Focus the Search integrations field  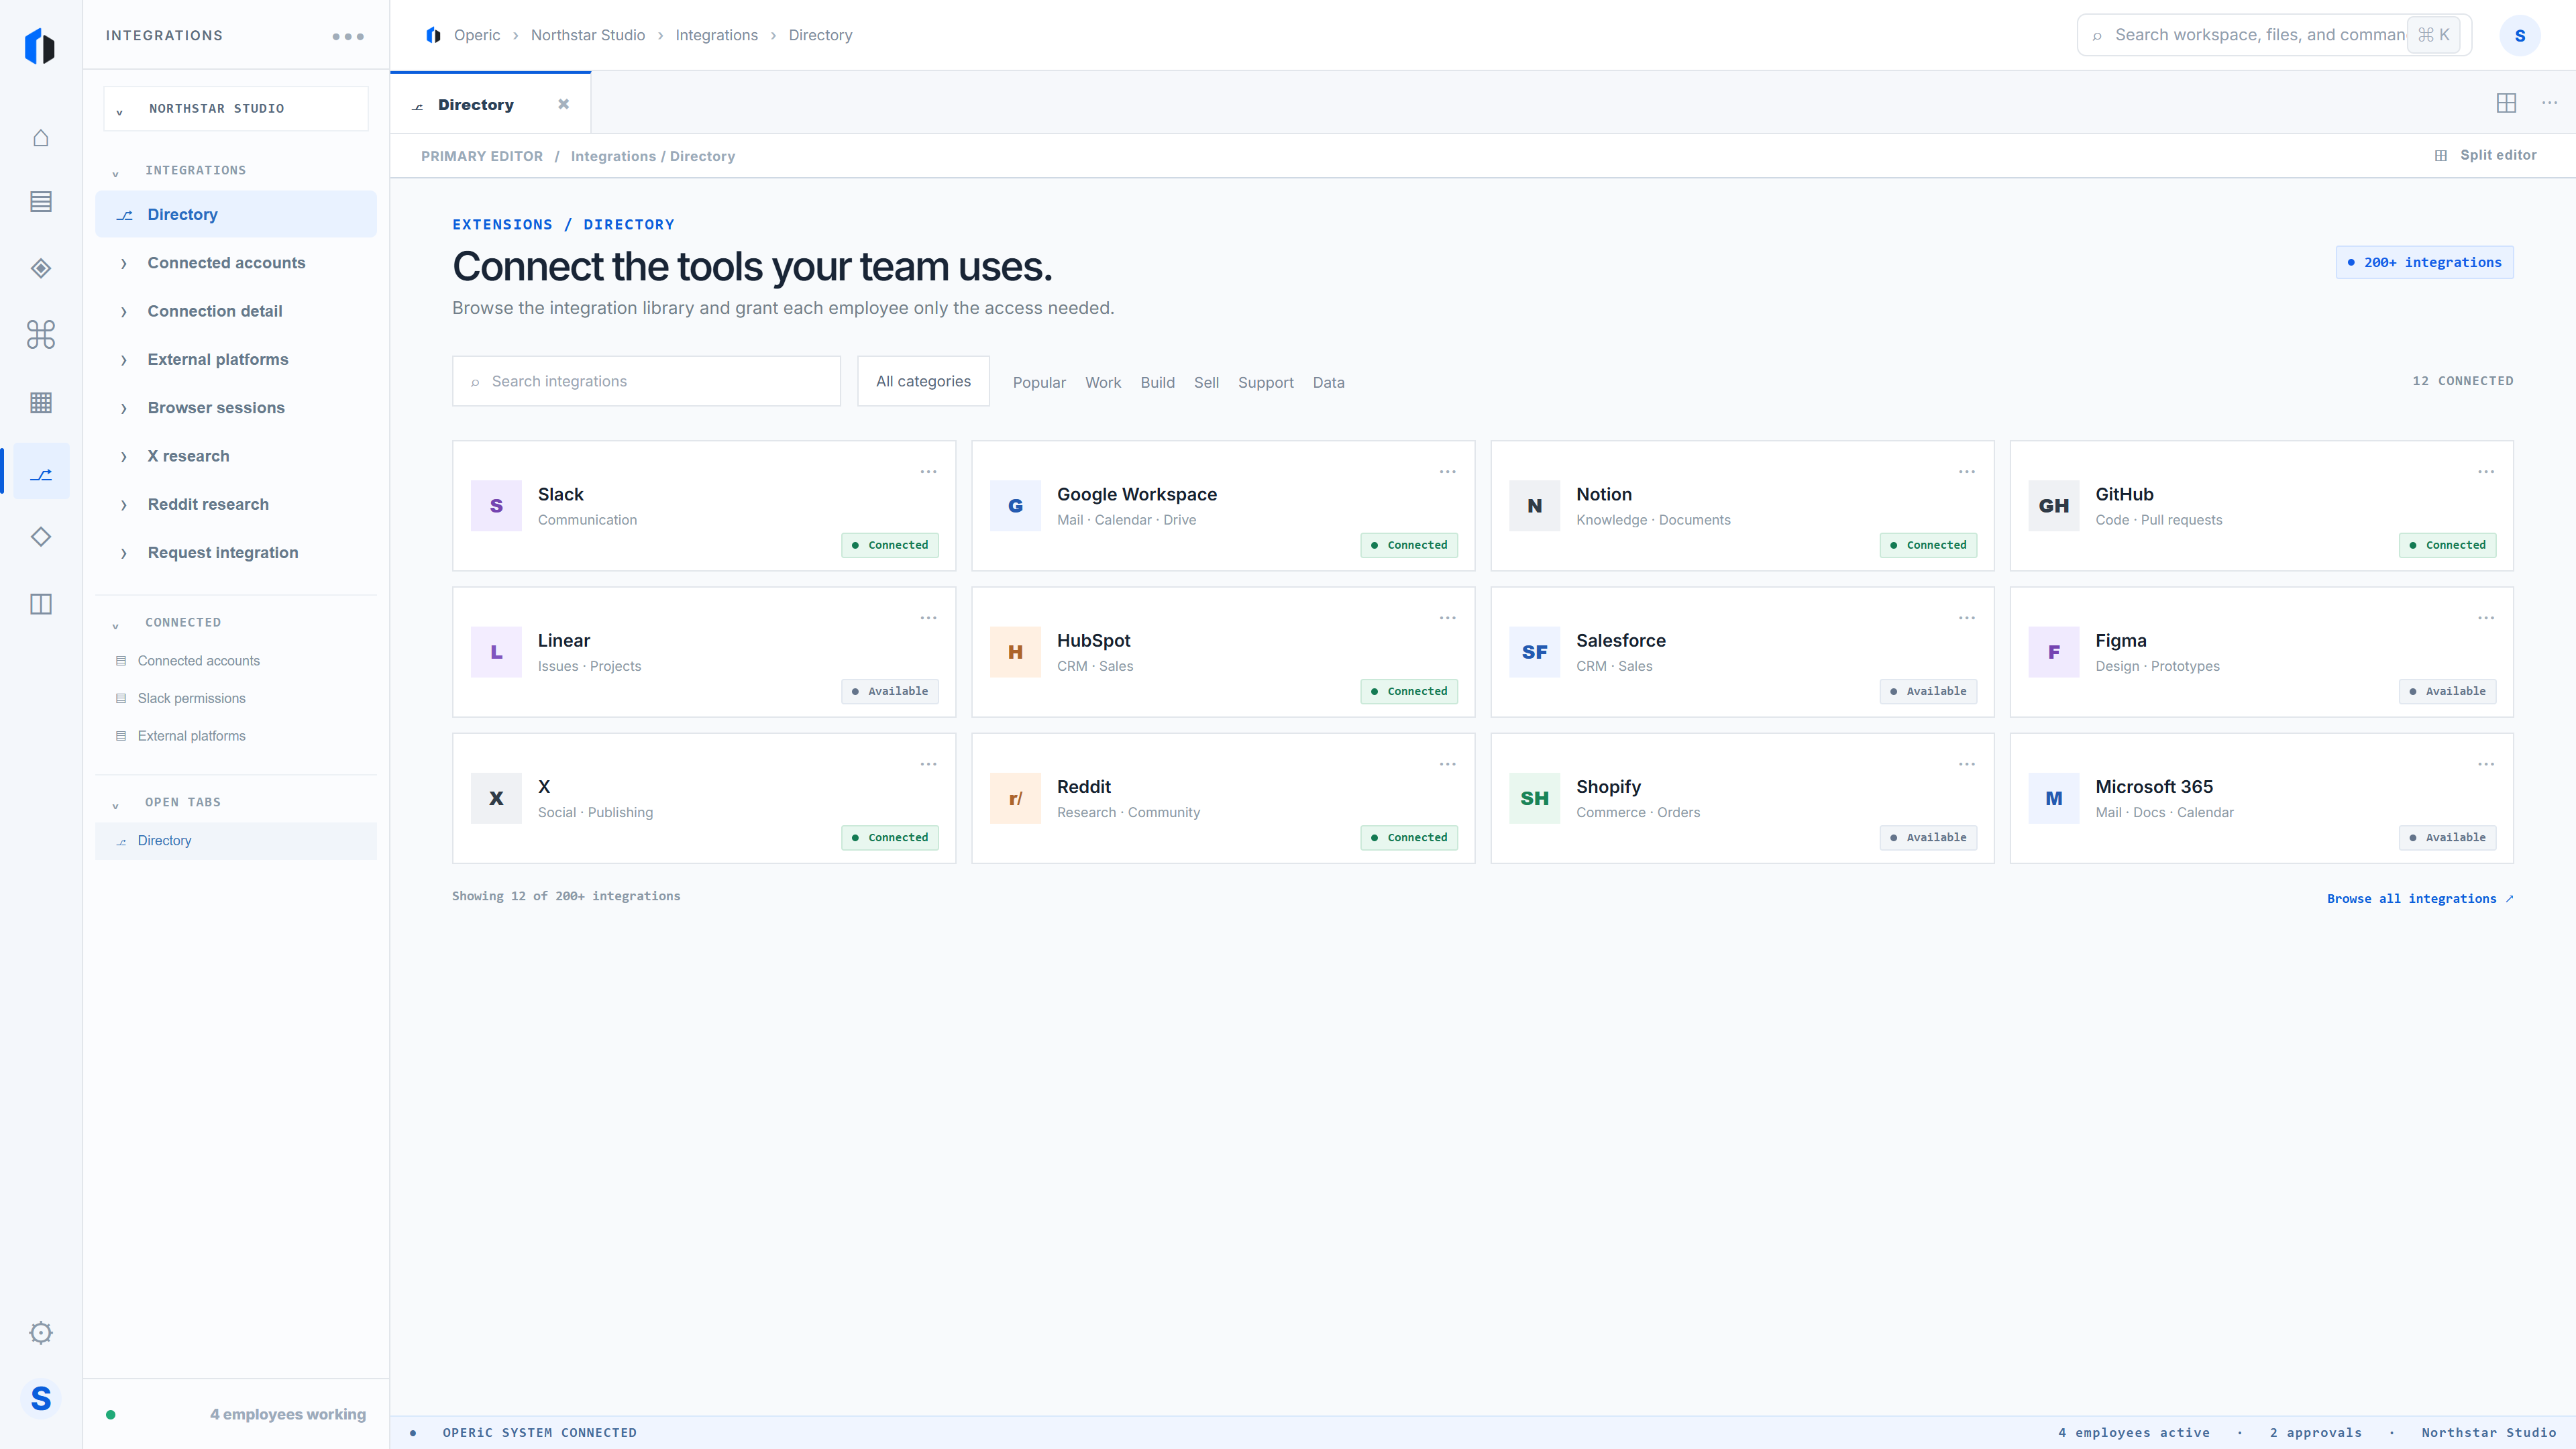point(646,381)
